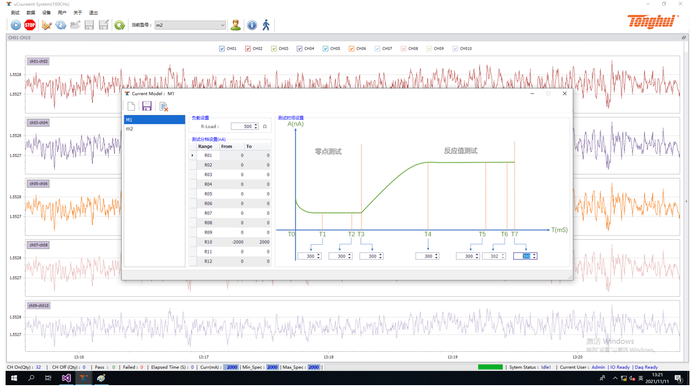Click the blue information icon
This screenshot has width=690, height=387.
(x=252, y=25)
